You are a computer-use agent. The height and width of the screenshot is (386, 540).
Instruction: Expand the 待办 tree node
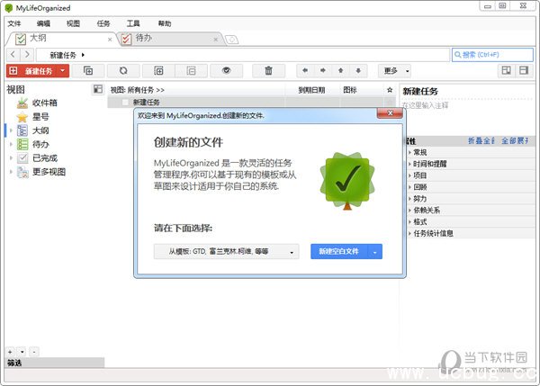click(11, 144)
